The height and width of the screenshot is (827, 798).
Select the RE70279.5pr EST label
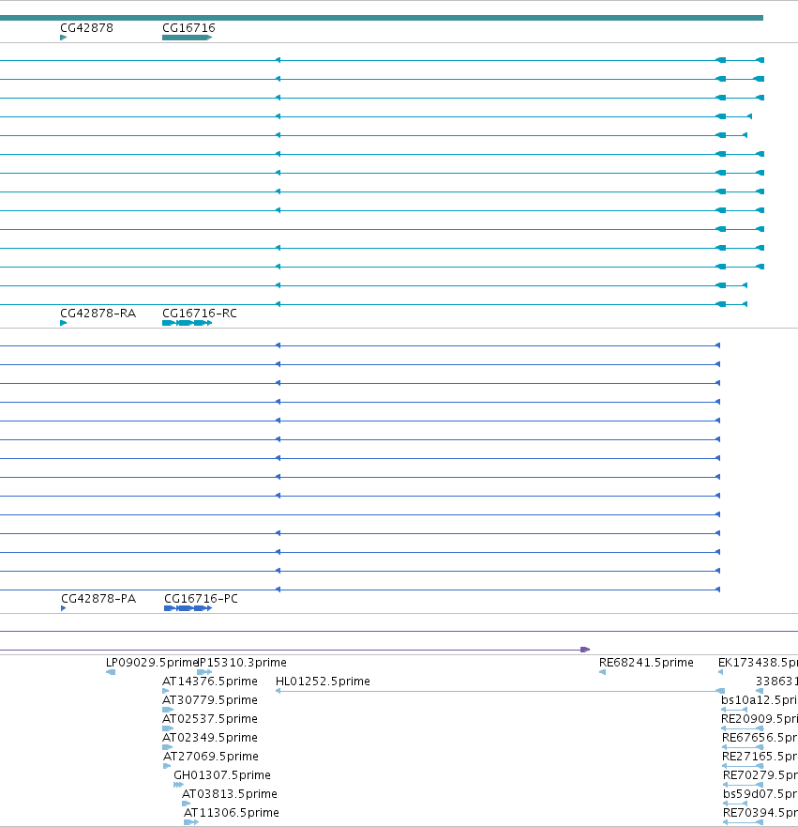point(760,775)
